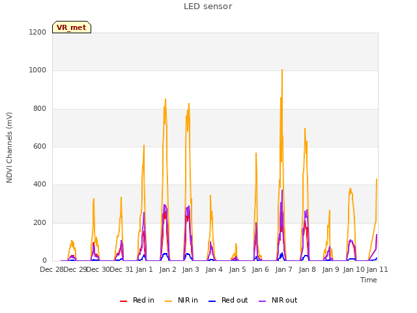Click the NIR in peak on Jan 7
This screenshot has width=417, height=313.
[x=282, y=70]
